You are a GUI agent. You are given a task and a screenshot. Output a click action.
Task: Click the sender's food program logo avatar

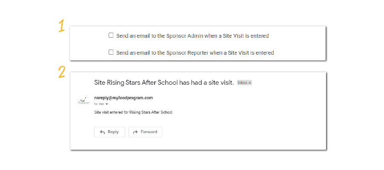84,101
